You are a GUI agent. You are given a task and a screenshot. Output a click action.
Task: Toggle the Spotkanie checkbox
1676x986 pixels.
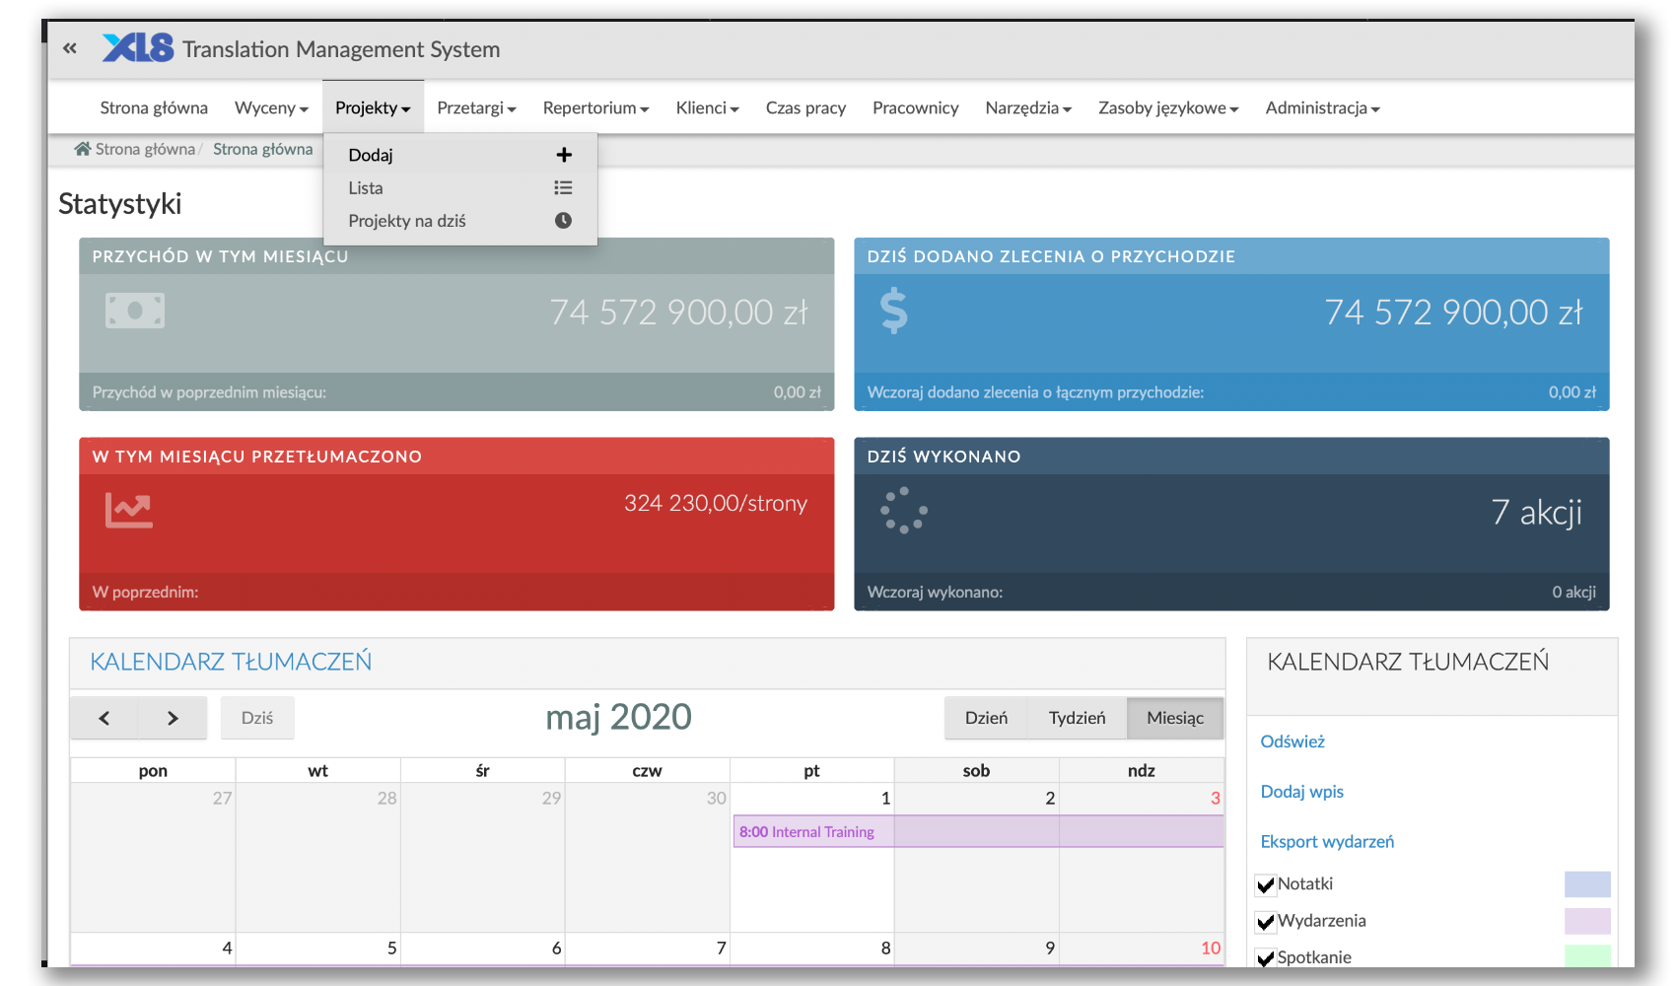tap(1266, 958)
